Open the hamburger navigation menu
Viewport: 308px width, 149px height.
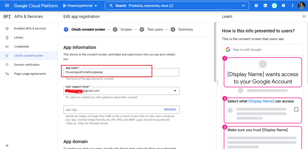(7, 5)
